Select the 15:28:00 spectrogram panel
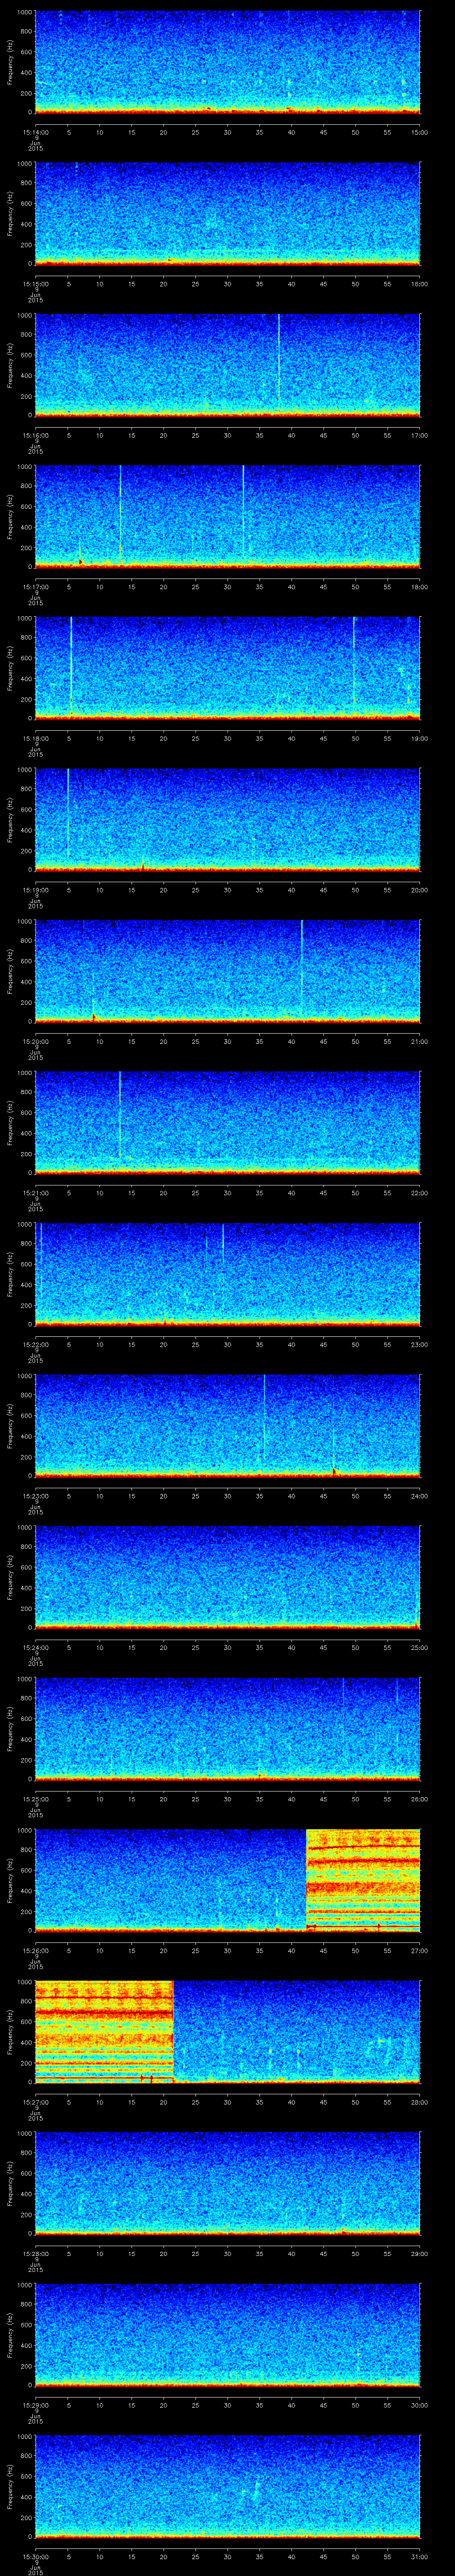The width and height of the screenshot is (455, 2576). (x=227, y=2183)
